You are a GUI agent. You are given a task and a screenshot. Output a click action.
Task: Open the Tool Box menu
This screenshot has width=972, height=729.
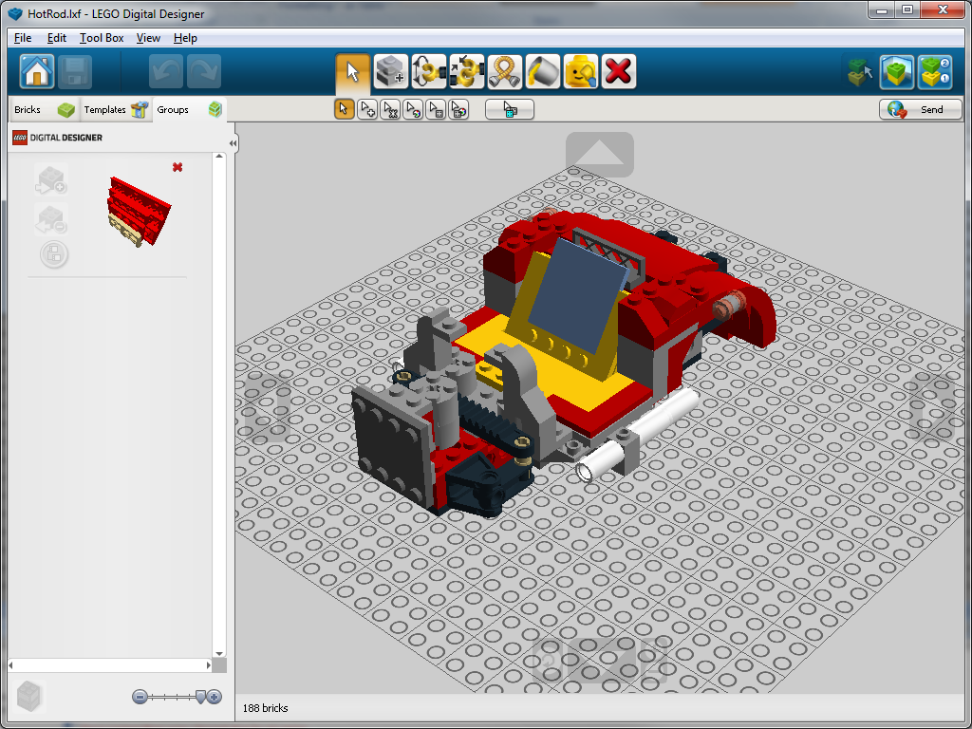[x=102, y=38]
